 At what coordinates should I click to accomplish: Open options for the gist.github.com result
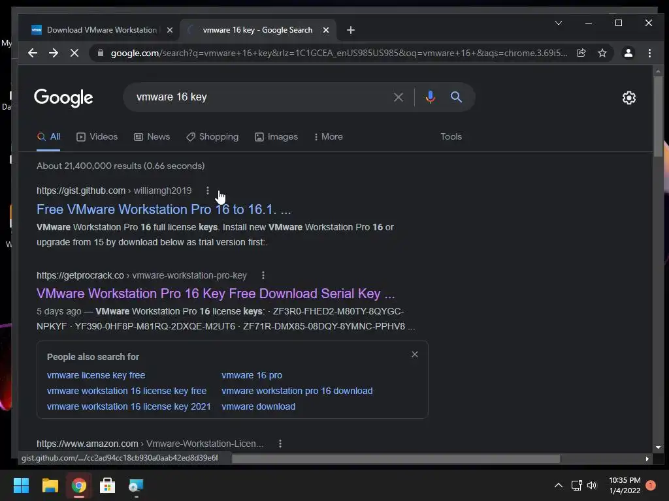coord(207,190)
